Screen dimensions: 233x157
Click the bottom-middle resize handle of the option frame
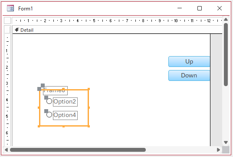[x=63, y=127]
